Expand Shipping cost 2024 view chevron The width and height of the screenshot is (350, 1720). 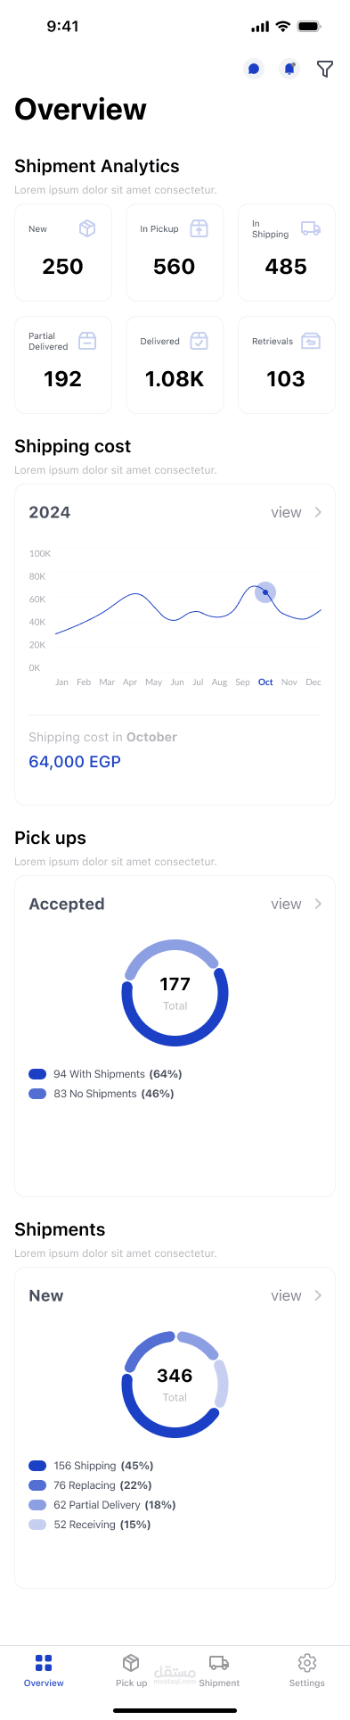click(318, 512)
